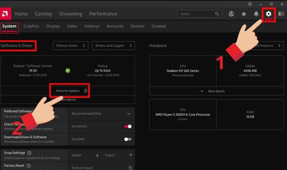Click the Import down arrow icon
Screen dimensions: 287x170
[x=97, y=155]
